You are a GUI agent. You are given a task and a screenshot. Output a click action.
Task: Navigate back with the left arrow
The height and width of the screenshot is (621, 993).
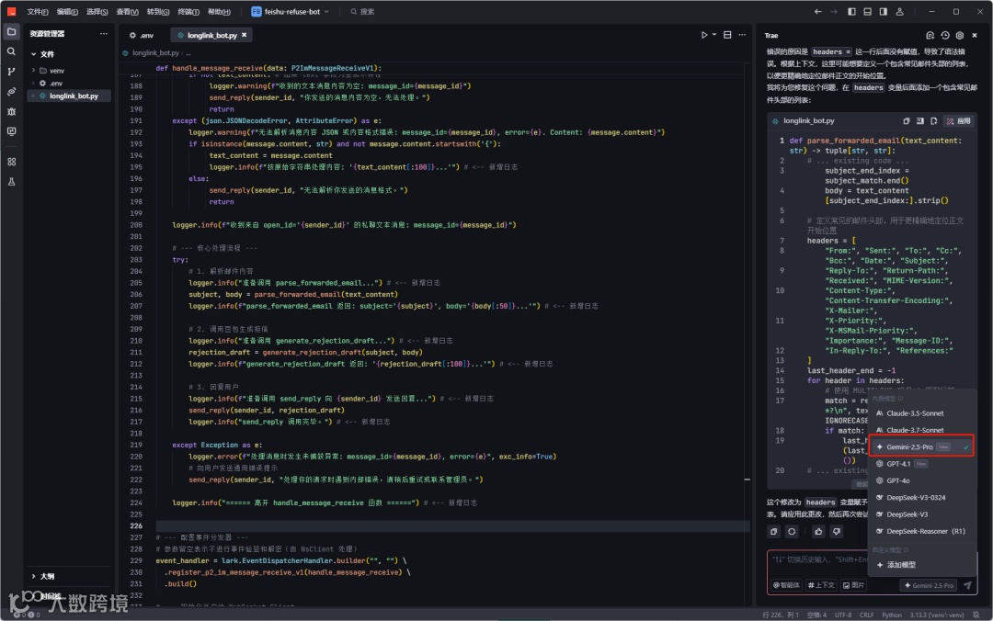coord(817,11)
